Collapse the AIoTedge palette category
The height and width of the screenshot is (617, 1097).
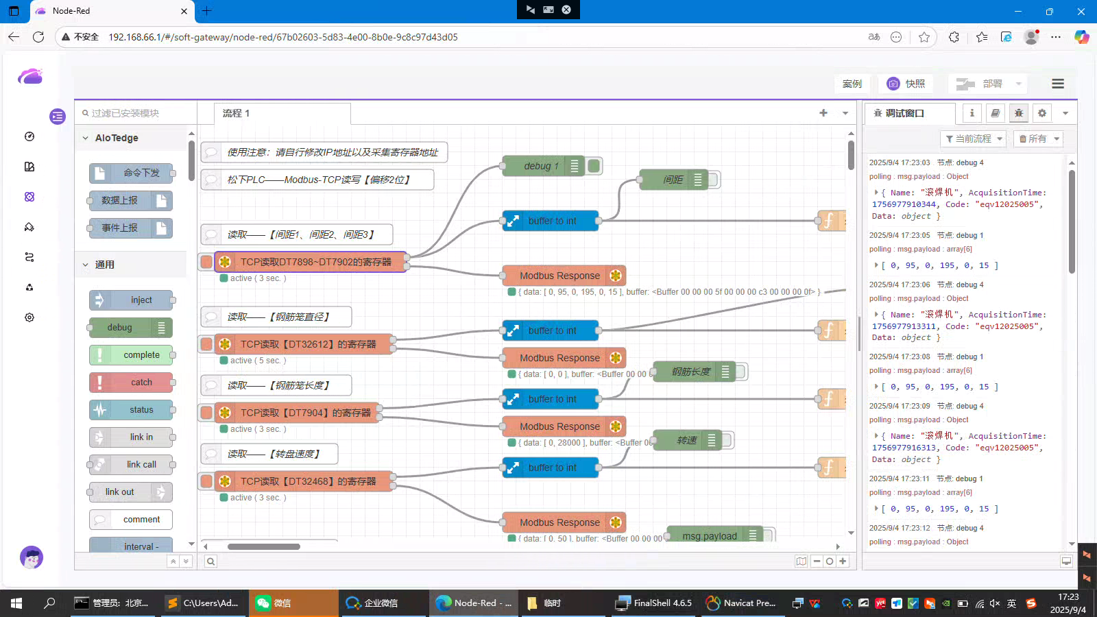(x=130, y=138)
